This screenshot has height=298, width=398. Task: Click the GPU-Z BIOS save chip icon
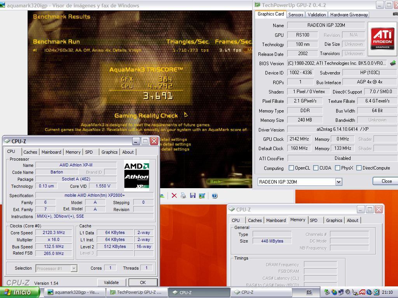(393, 63)
